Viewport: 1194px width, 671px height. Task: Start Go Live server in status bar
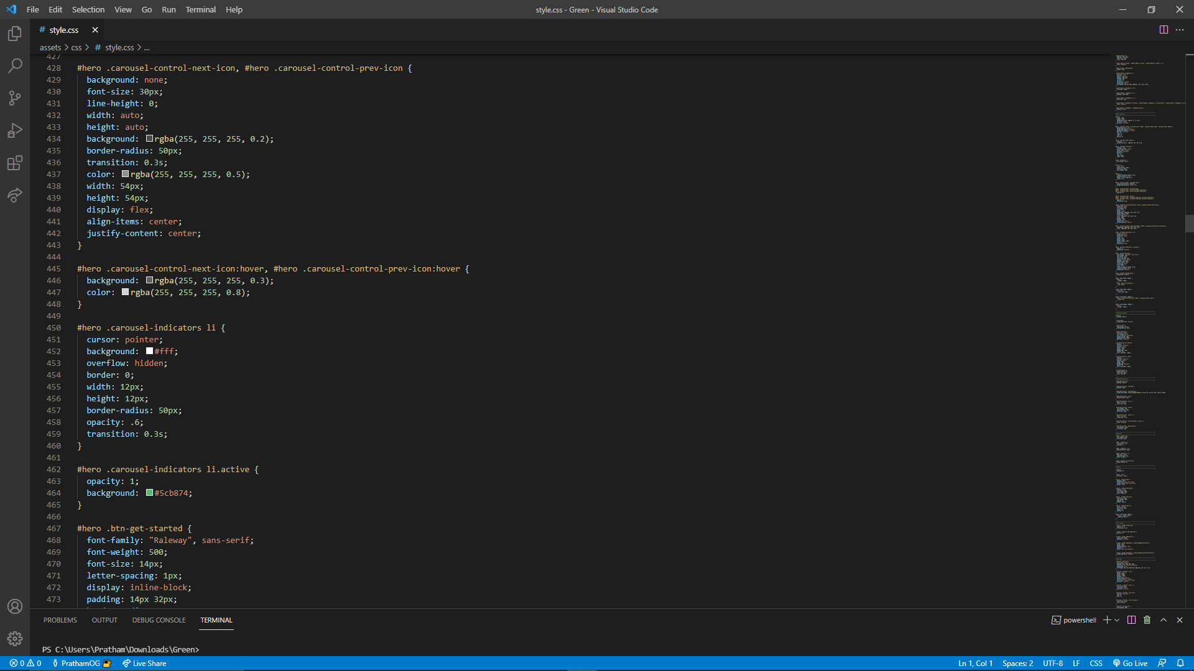click(x=1130, y=664)
